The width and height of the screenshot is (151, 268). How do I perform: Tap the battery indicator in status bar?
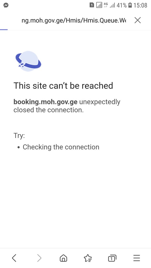(130, 5)
